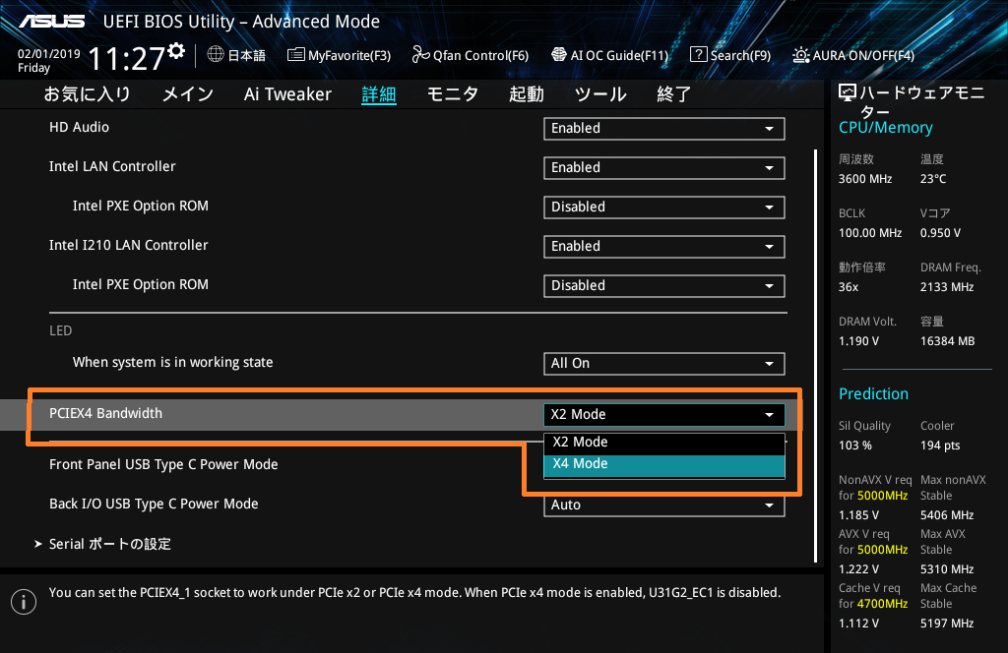Select the PCIEX4 Bandwidth label
1008x653 pixels.
click(106, 413)
